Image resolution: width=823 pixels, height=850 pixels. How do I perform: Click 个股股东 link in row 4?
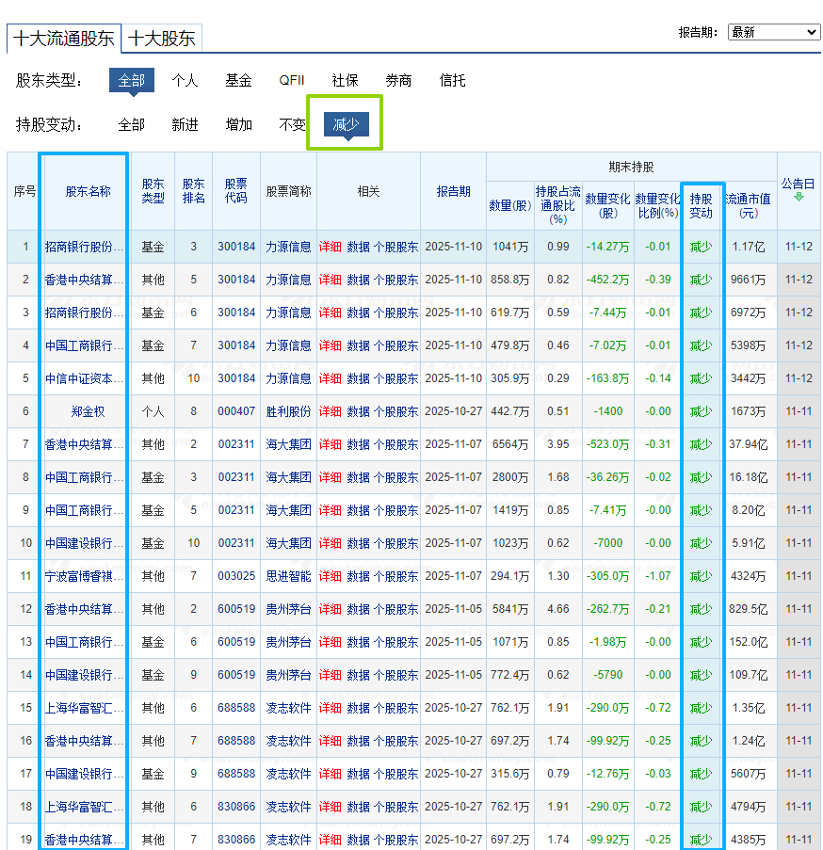click(x=396, y=345)
